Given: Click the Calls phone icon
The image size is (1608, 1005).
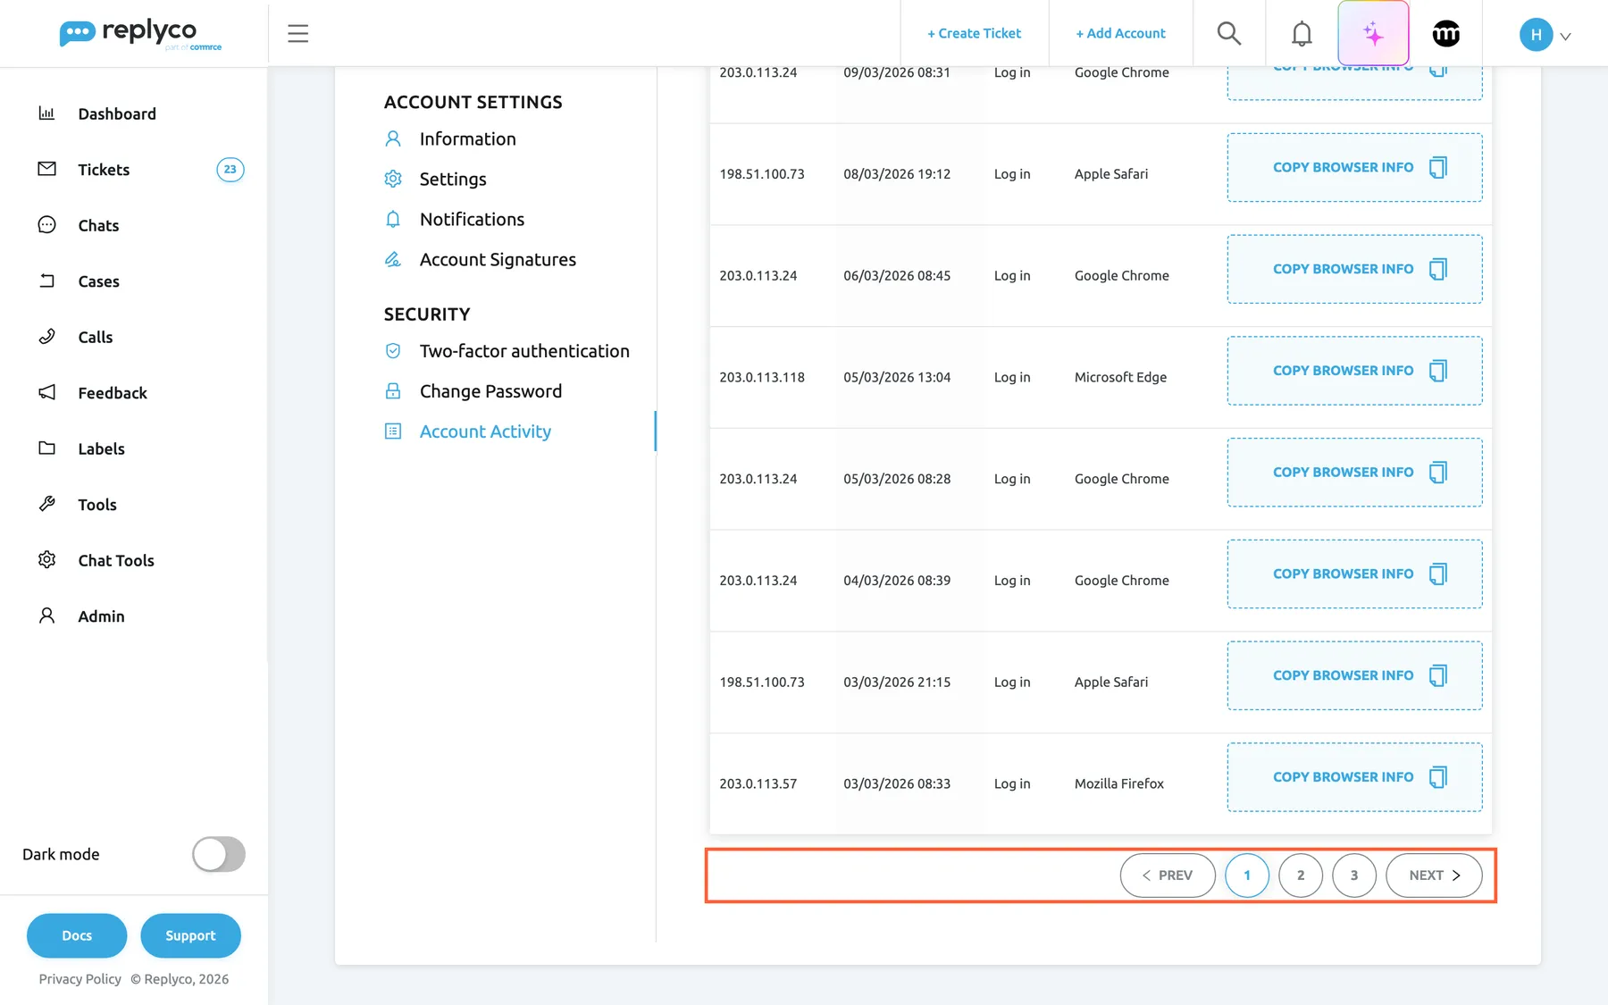Looking at the screenshot, I should click(x=46, y=337).
